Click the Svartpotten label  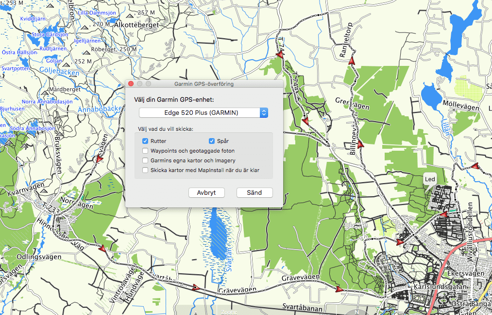(x=16, y=68)
